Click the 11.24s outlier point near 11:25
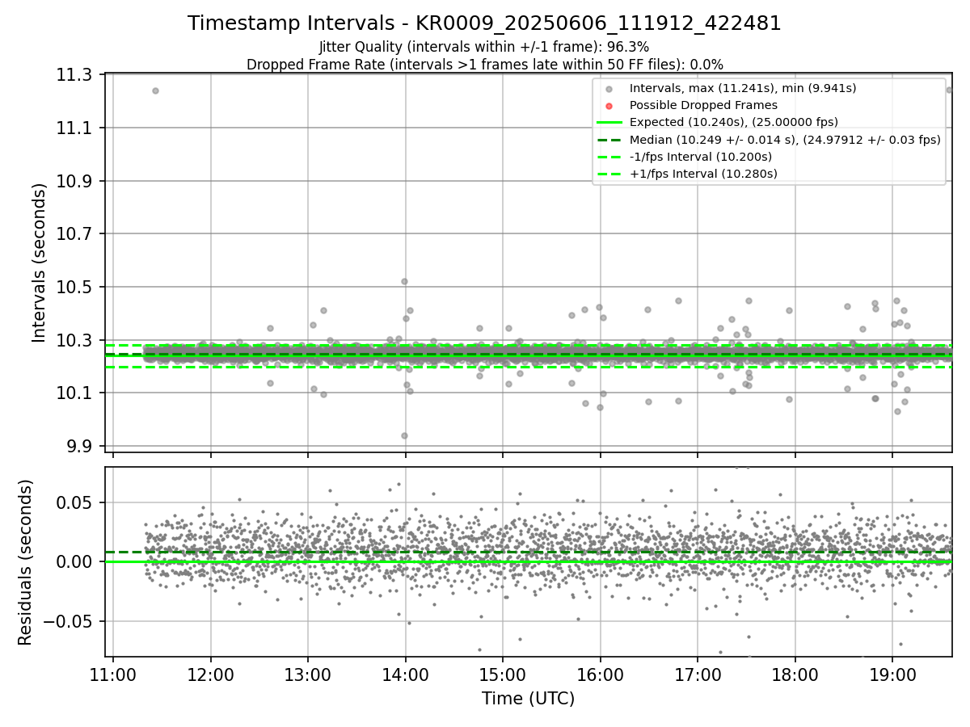Viewport: 970px width, 727px height. click(155, 90)
